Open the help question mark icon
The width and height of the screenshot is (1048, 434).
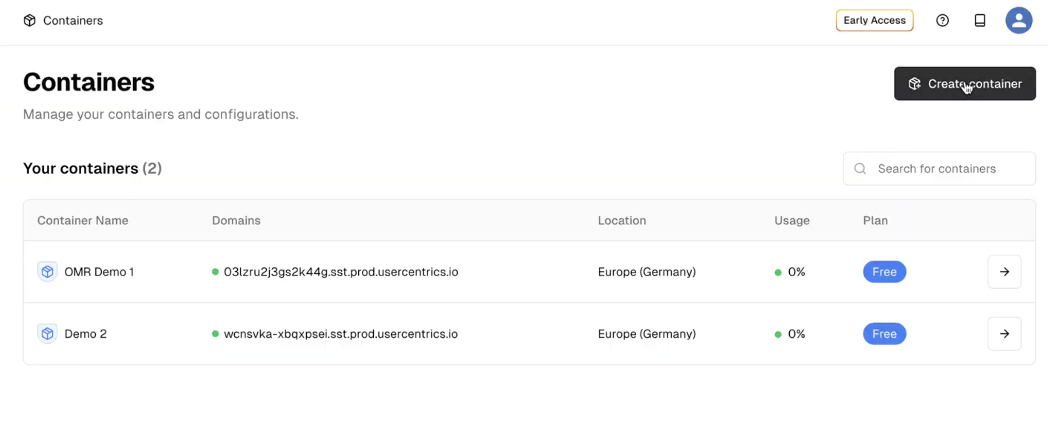pos(942,21)
